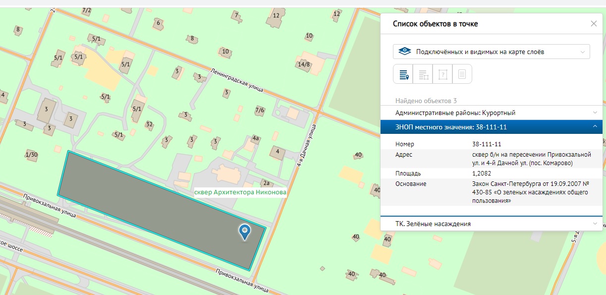Click the square question-mark area icon
Screen dimensions: 606x295
point(442,74)
